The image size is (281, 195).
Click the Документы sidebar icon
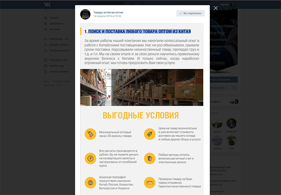point(46,23)
